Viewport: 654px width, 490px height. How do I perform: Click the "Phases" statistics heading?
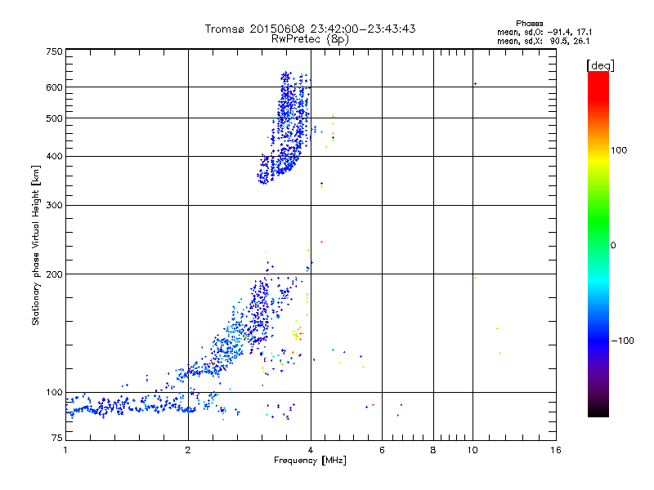[529, 24]
